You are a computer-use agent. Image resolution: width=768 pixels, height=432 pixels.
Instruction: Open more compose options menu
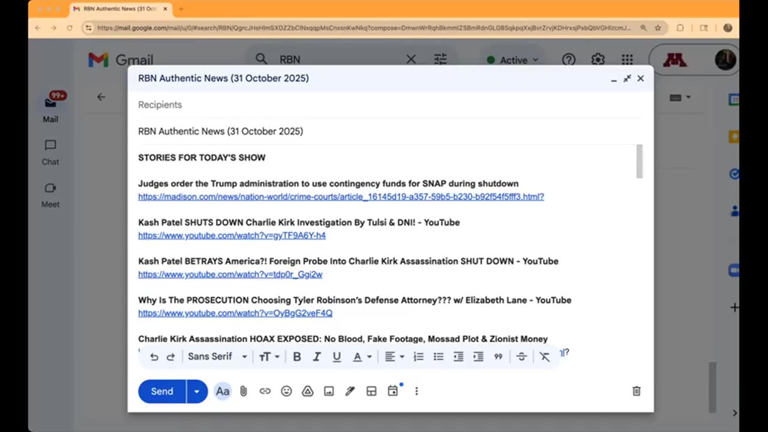click(x=416, y=391)
